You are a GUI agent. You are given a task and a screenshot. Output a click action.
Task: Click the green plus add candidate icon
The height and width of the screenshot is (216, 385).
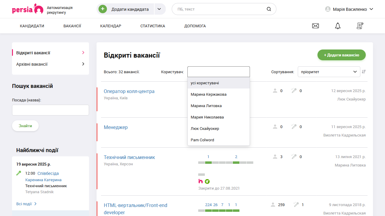point(103,9)
